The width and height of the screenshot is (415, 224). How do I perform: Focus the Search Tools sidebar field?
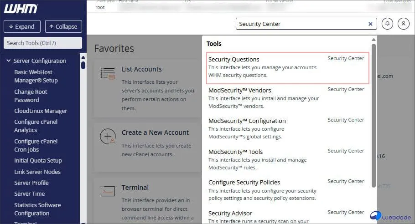click(43, 43)
